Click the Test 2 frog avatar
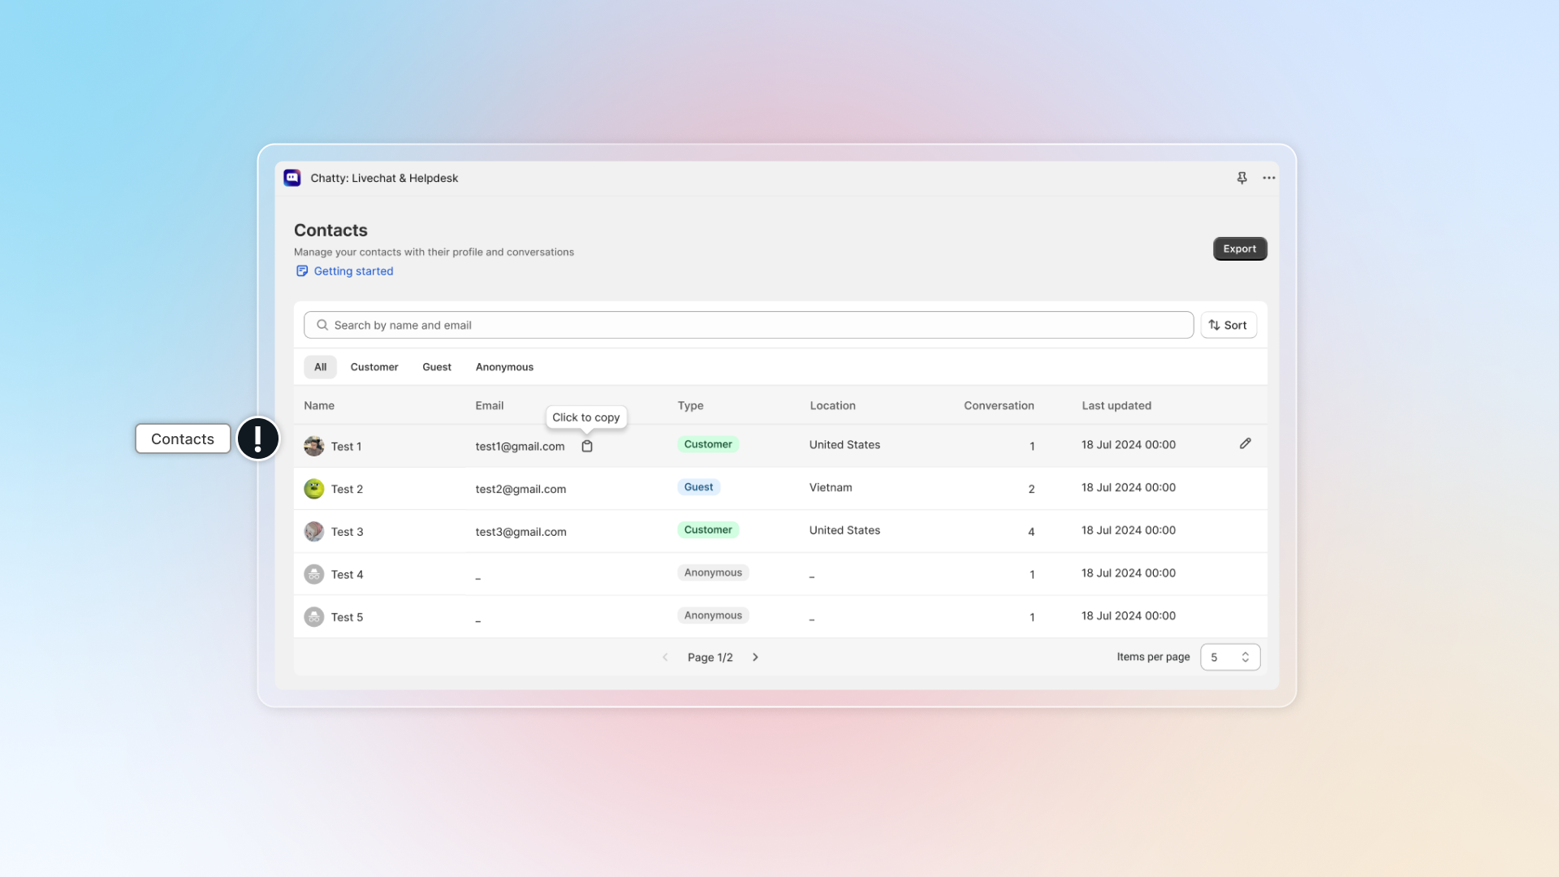This screenshot has height=877, width=1559. [x=314, y=489]
